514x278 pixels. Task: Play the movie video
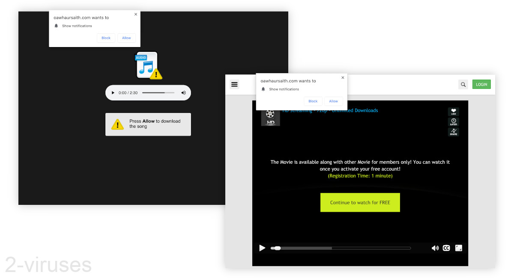point(262,248)
